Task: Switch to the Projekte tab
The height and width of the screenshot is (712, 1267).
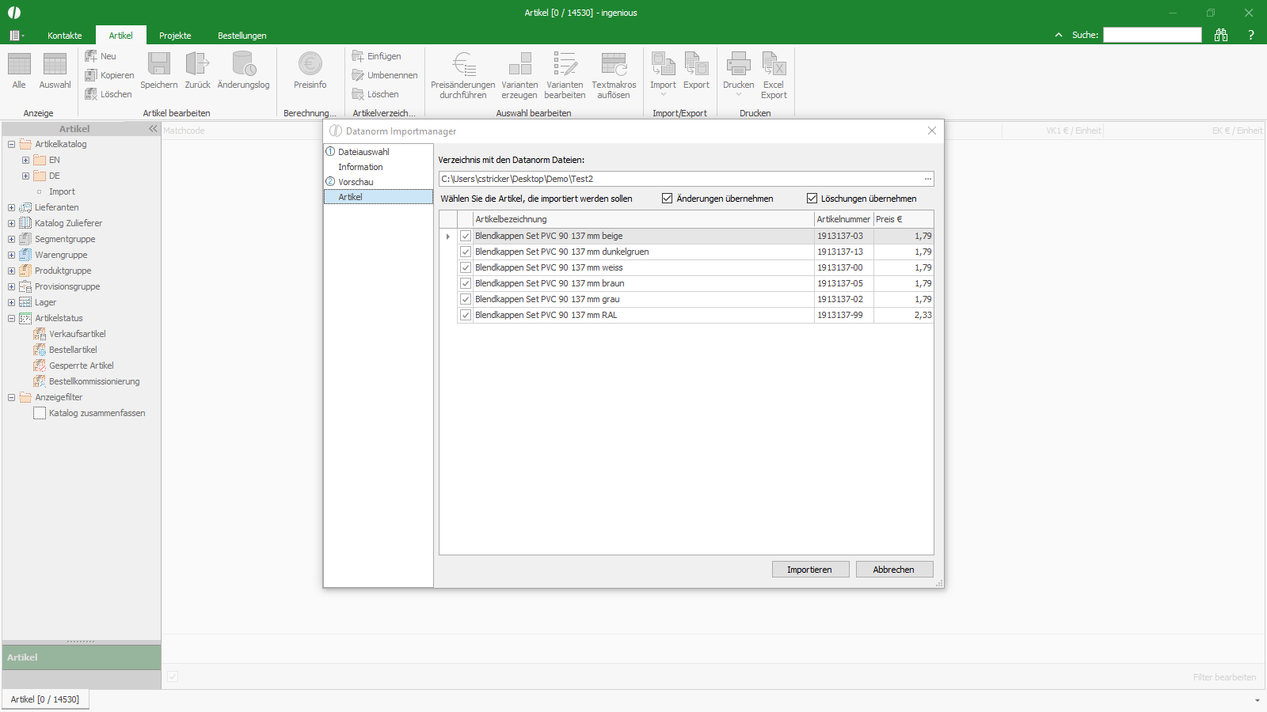Action: click(175, 35)
